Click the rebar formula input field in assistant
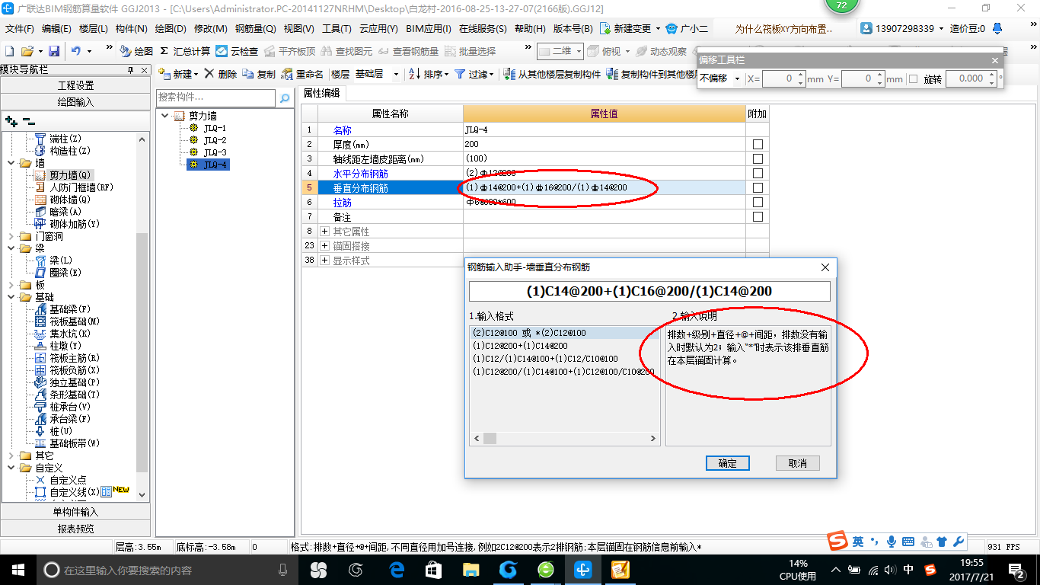The image size is (1040, 585). point(649,291)
